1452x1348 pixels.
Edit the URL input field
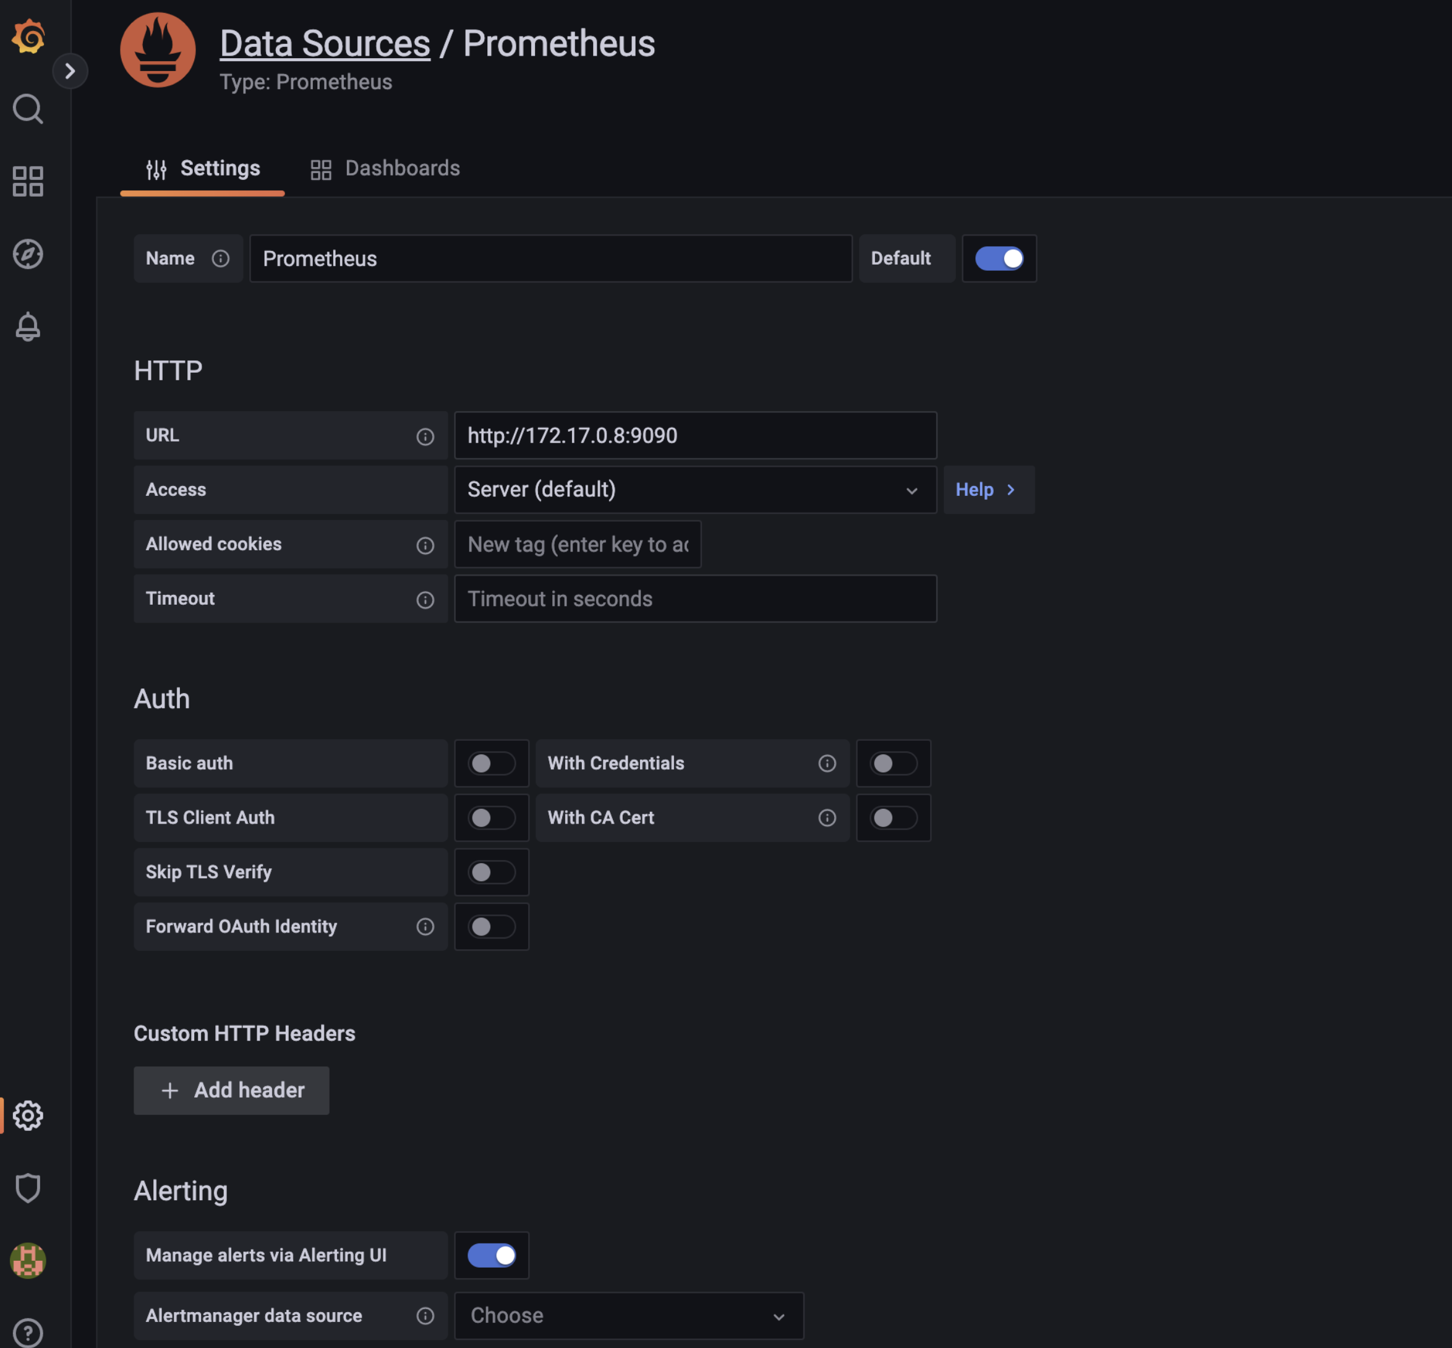tap(695, 435)
